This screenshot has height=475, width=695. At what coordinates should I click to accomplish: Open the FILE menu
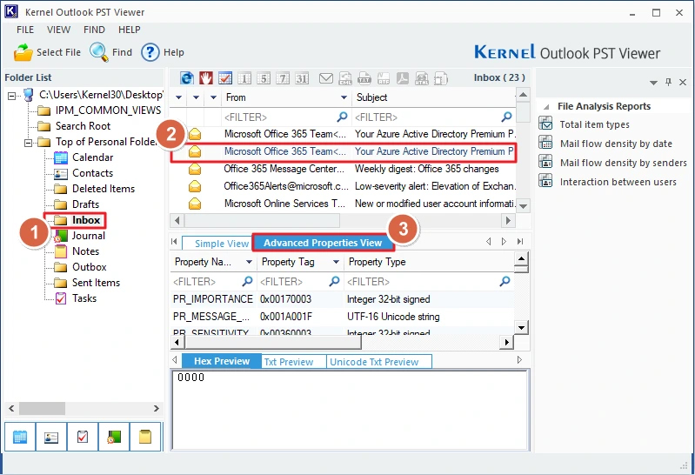pos(25,30)
